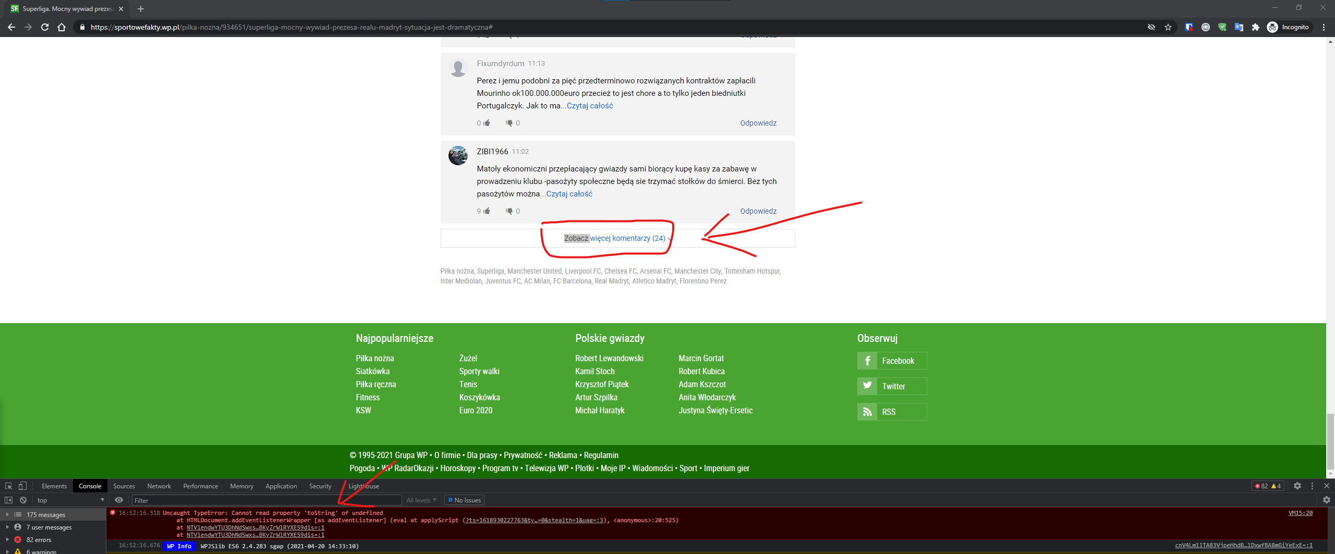Open the AdGuard green shield extension
Viewport: 1335px width, 554px height.
click(x=1222, y=27)
